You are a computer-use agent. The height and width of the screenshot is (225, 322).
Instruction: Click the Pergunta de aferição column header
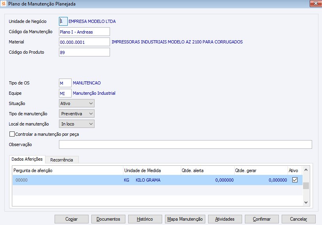68,171
